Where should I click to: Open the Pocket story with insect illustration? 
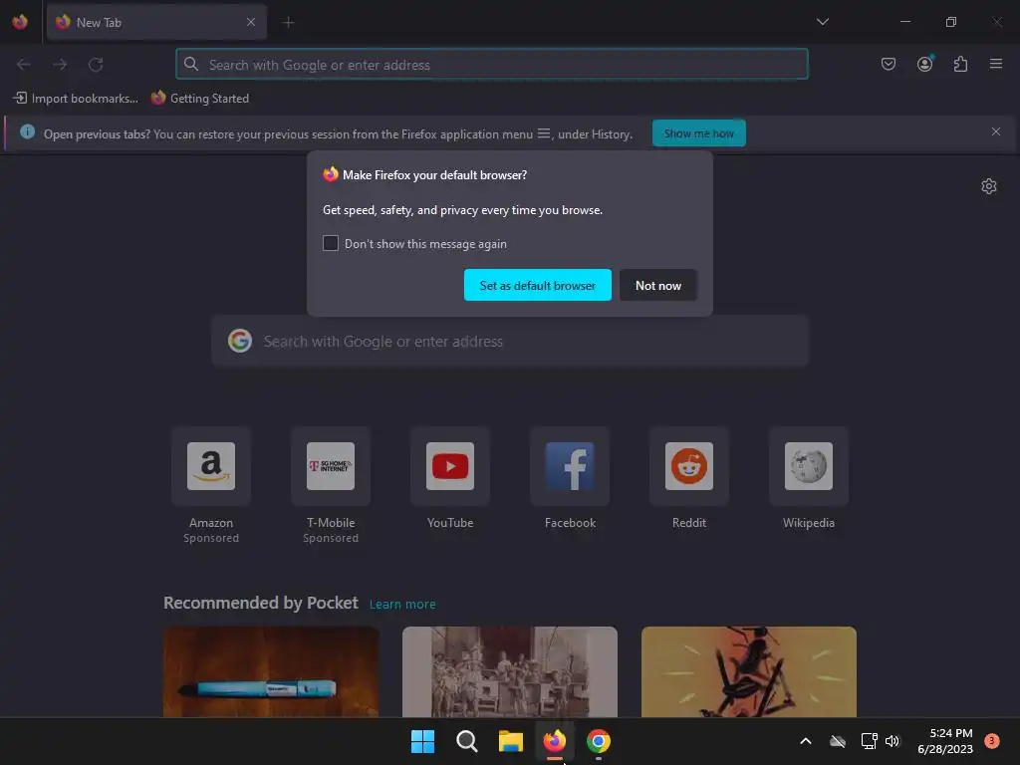coord(749,672)
